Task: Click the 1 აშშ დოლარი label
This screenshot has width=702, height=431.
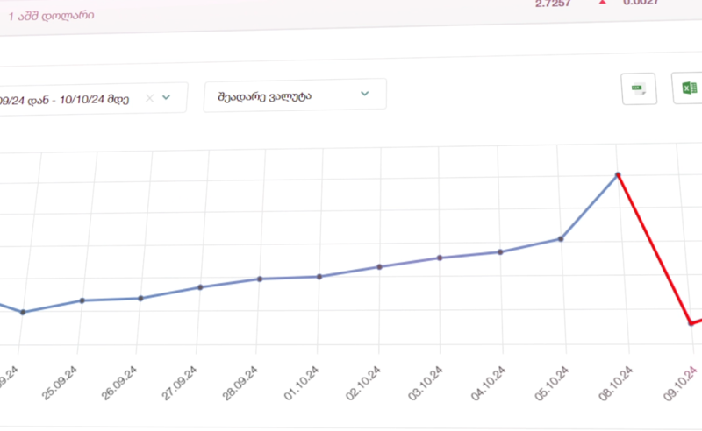Action: click(x=52, y=16)
